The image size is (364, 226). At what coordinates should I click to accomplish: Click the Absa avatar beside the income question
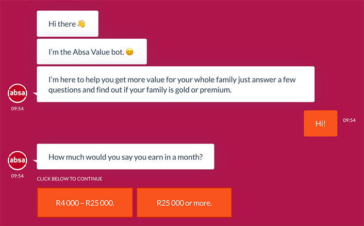pyautogui.click(x=17, y=160)
